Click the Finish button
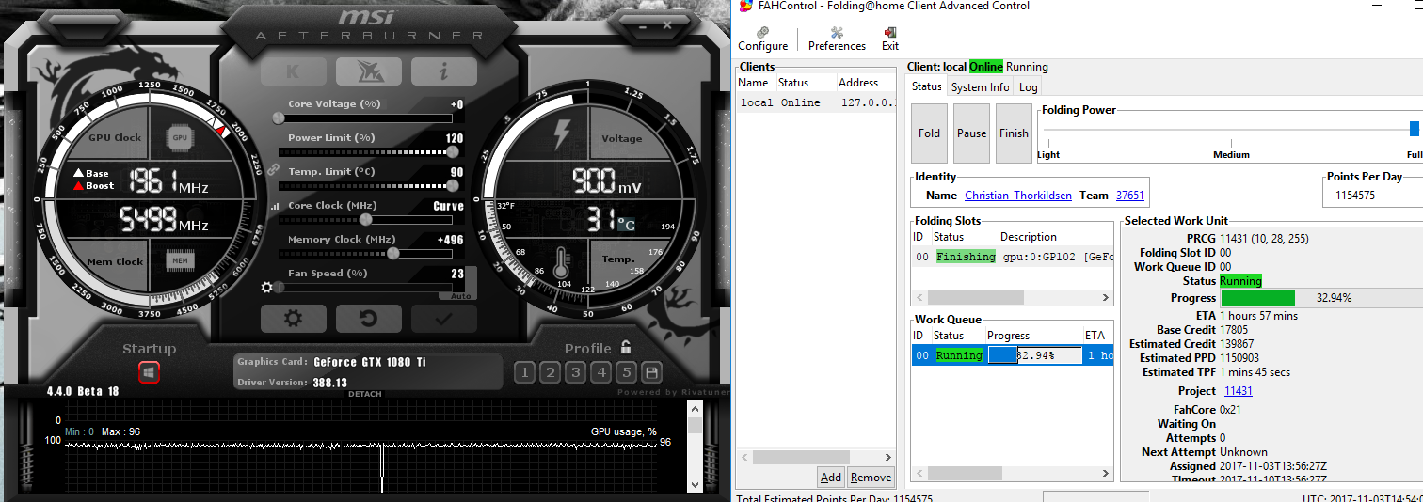Screen dimensions: 1423x502 1014,133
